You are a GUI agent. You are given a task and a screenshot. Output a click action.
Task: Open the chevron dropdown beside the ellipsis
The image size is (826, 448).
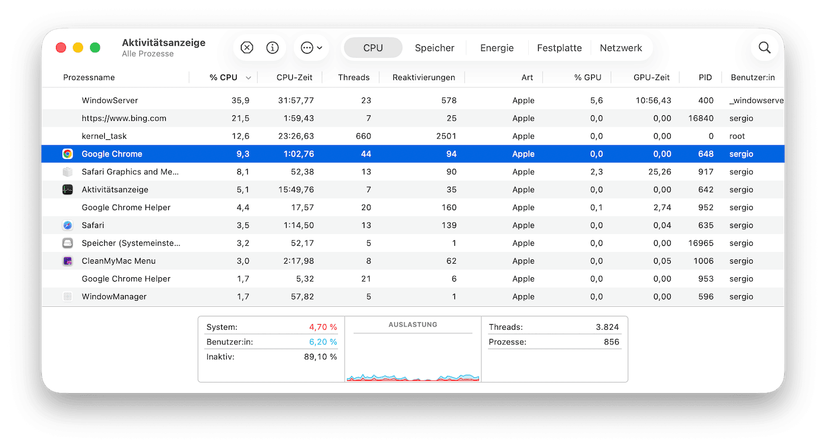tap(319, 47)
